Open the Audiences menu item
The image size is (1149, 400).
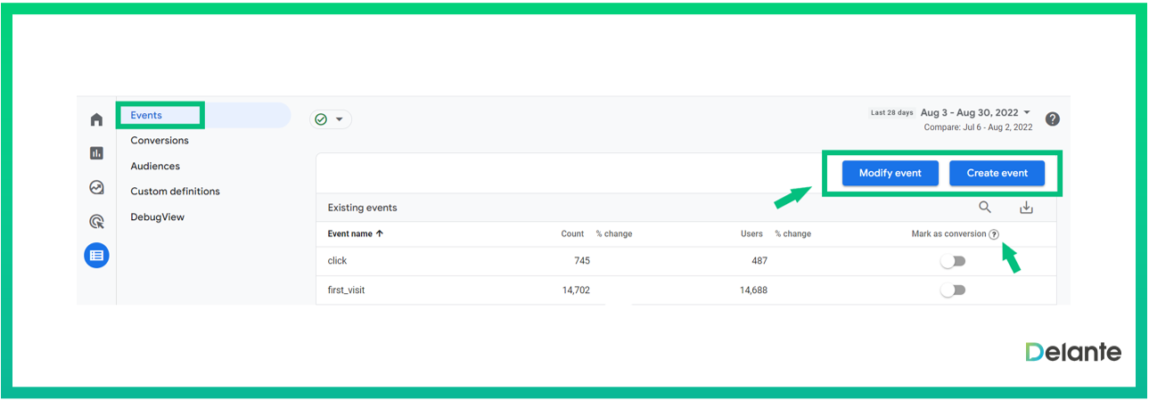click(x=155, y=167)
